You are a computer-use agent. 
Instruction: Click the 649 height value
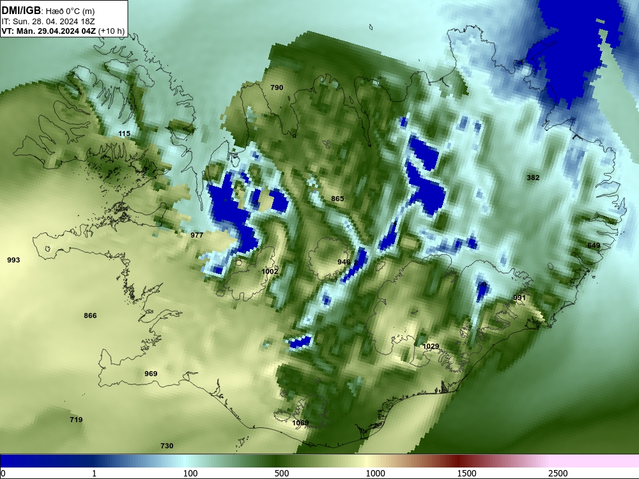[x=594, y=245]
